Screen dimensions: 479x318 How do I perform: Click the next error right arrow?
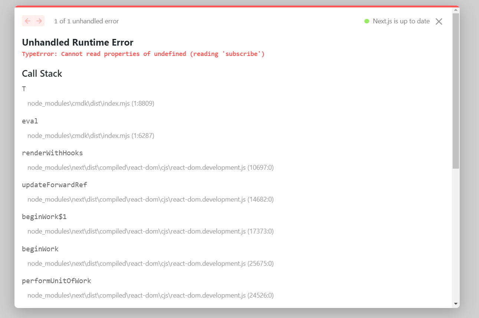tap(39, 21)
